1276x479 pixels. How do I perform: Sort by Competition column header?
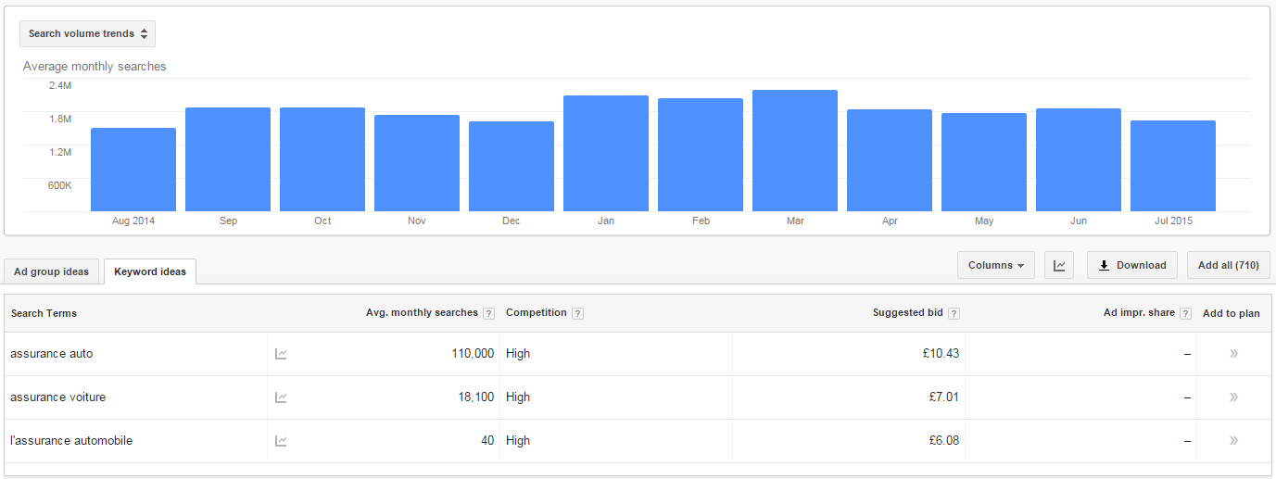(537, 313)
